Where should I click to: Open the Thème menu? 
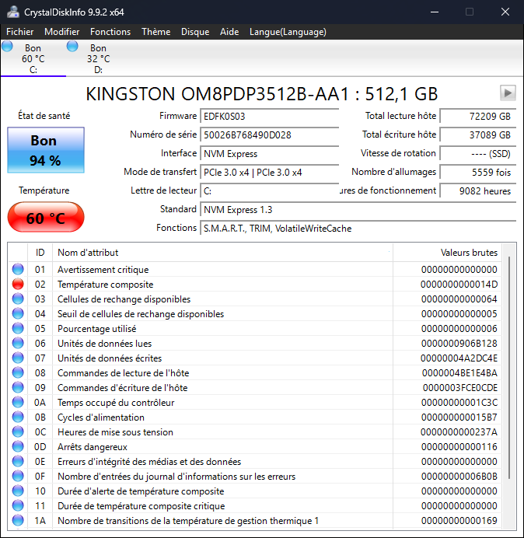point(156,32)
